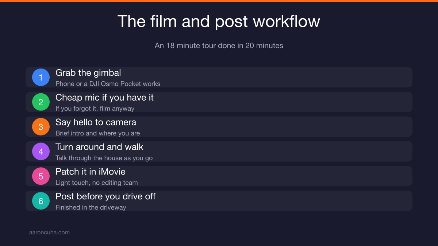This screenshot has width=438, height=246.
Task: Click the slide title 'The film and post workflow'
Action: tap(219, 22)
